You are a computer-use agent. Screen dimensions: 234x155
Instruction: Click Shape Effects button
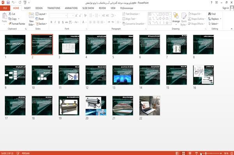pos(196,24)
